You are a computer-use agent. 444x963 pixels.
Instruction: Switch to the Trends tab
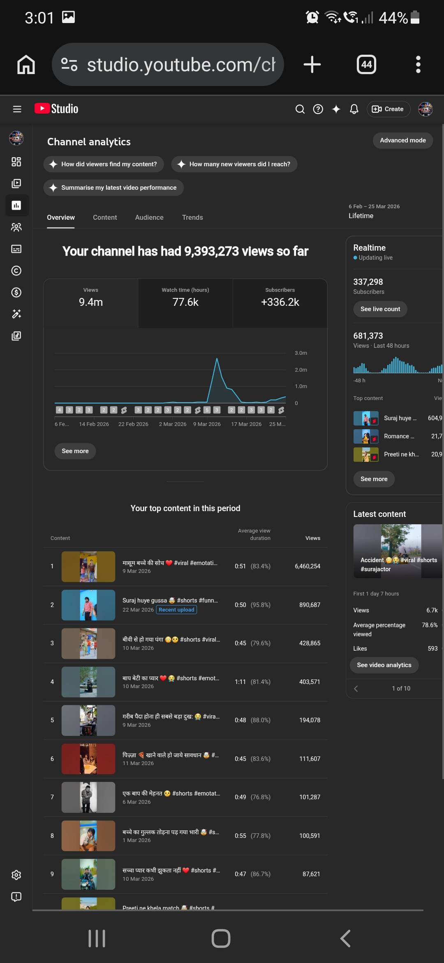(192, 217)
